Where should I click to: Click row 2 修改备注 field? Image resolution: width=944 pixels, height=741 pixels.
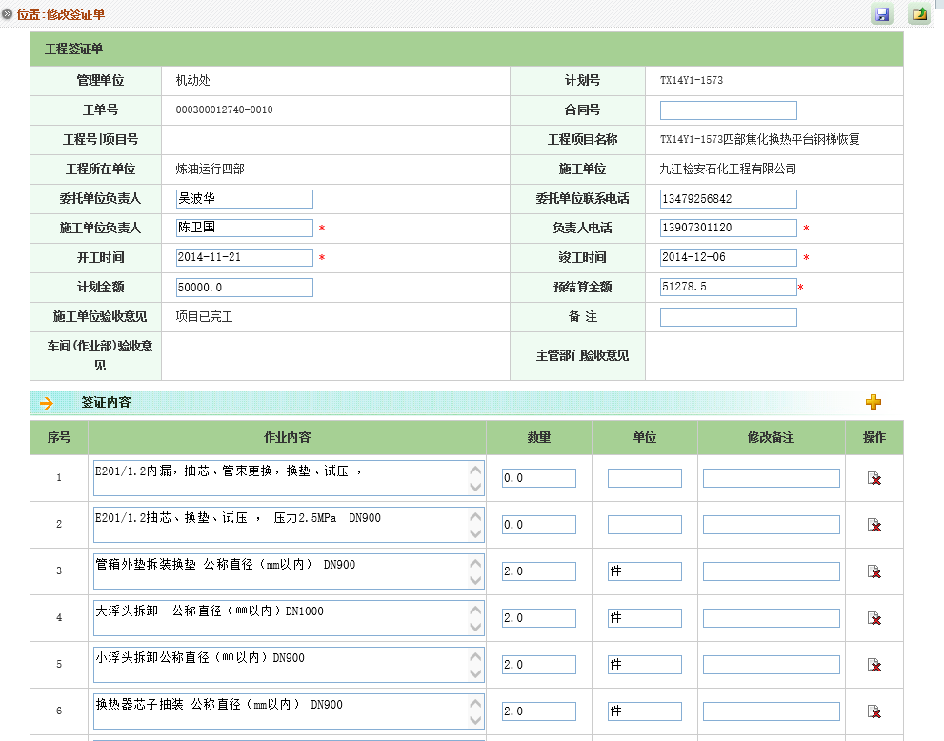pos(772,525)
